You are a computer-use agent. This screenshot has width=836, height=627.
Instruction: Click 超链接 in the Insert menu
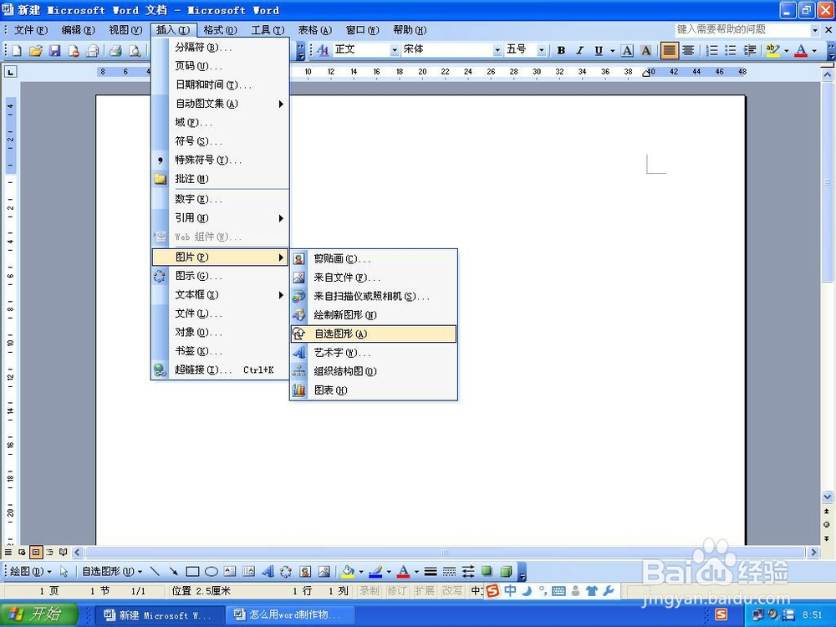220,370
